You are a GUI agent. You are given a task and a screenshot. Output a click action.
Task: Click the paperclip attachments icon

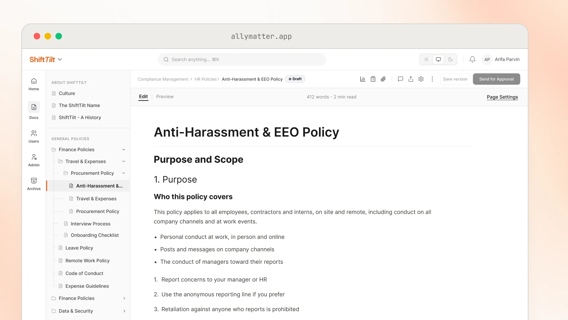(383, 79)
